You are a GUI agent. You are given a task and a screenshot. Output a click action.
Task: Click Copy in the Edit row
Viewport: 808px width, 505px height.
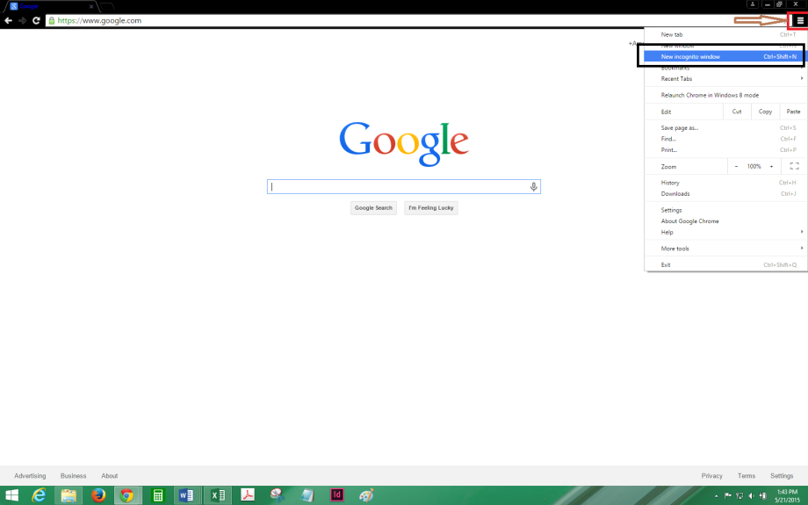765,112
